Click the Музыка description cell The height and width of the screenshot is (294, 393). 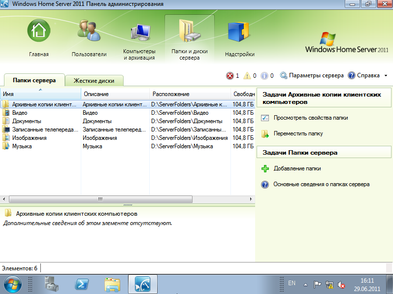(x=93, y=146)
